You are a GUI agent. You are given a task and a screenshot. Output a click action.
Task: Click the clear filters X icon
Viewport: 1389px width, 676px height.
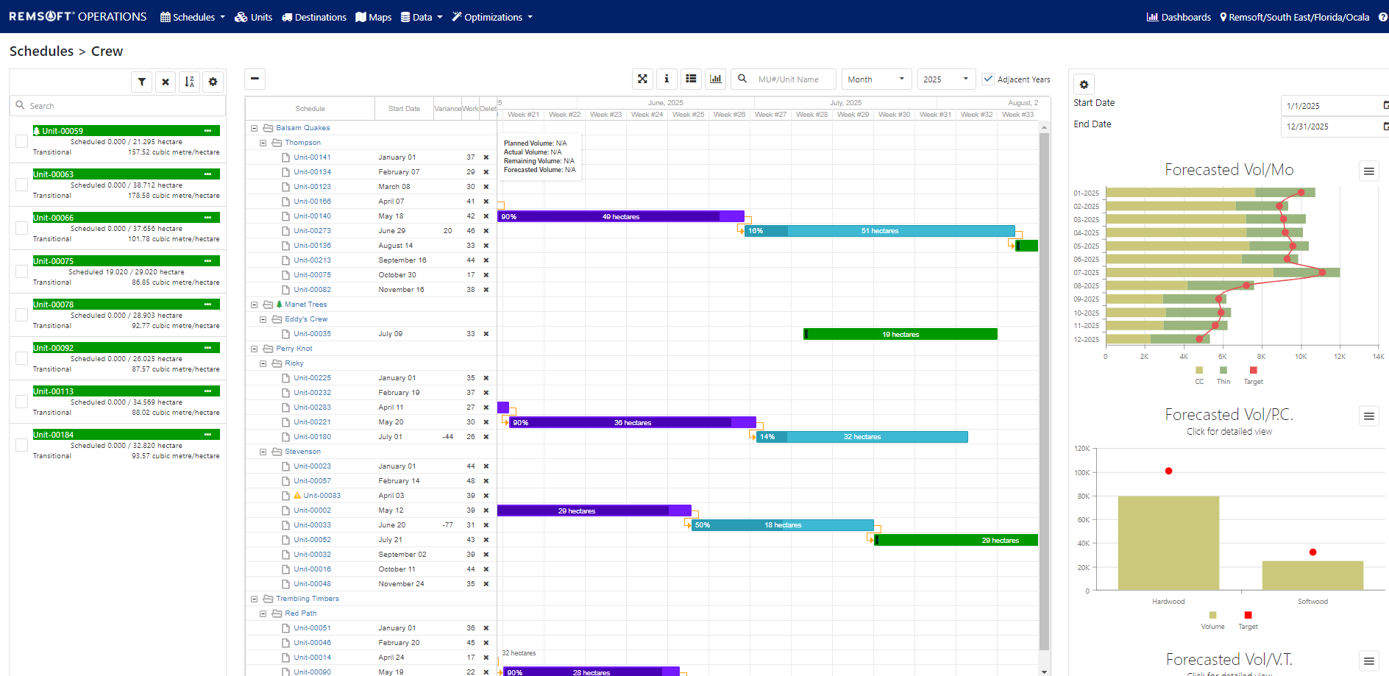tap(165, 82)
